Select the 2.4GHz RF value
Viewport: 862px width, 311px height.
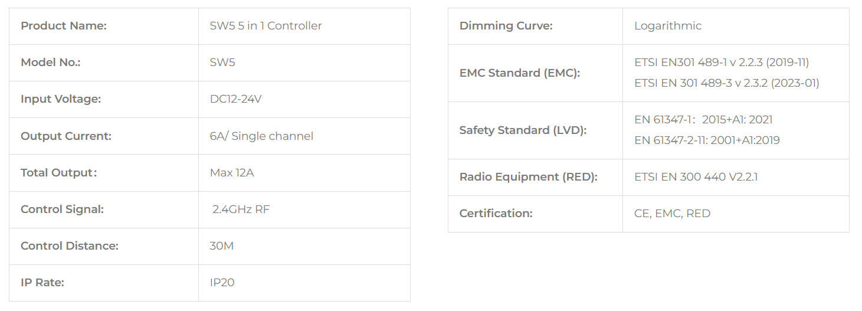(241, 209)
